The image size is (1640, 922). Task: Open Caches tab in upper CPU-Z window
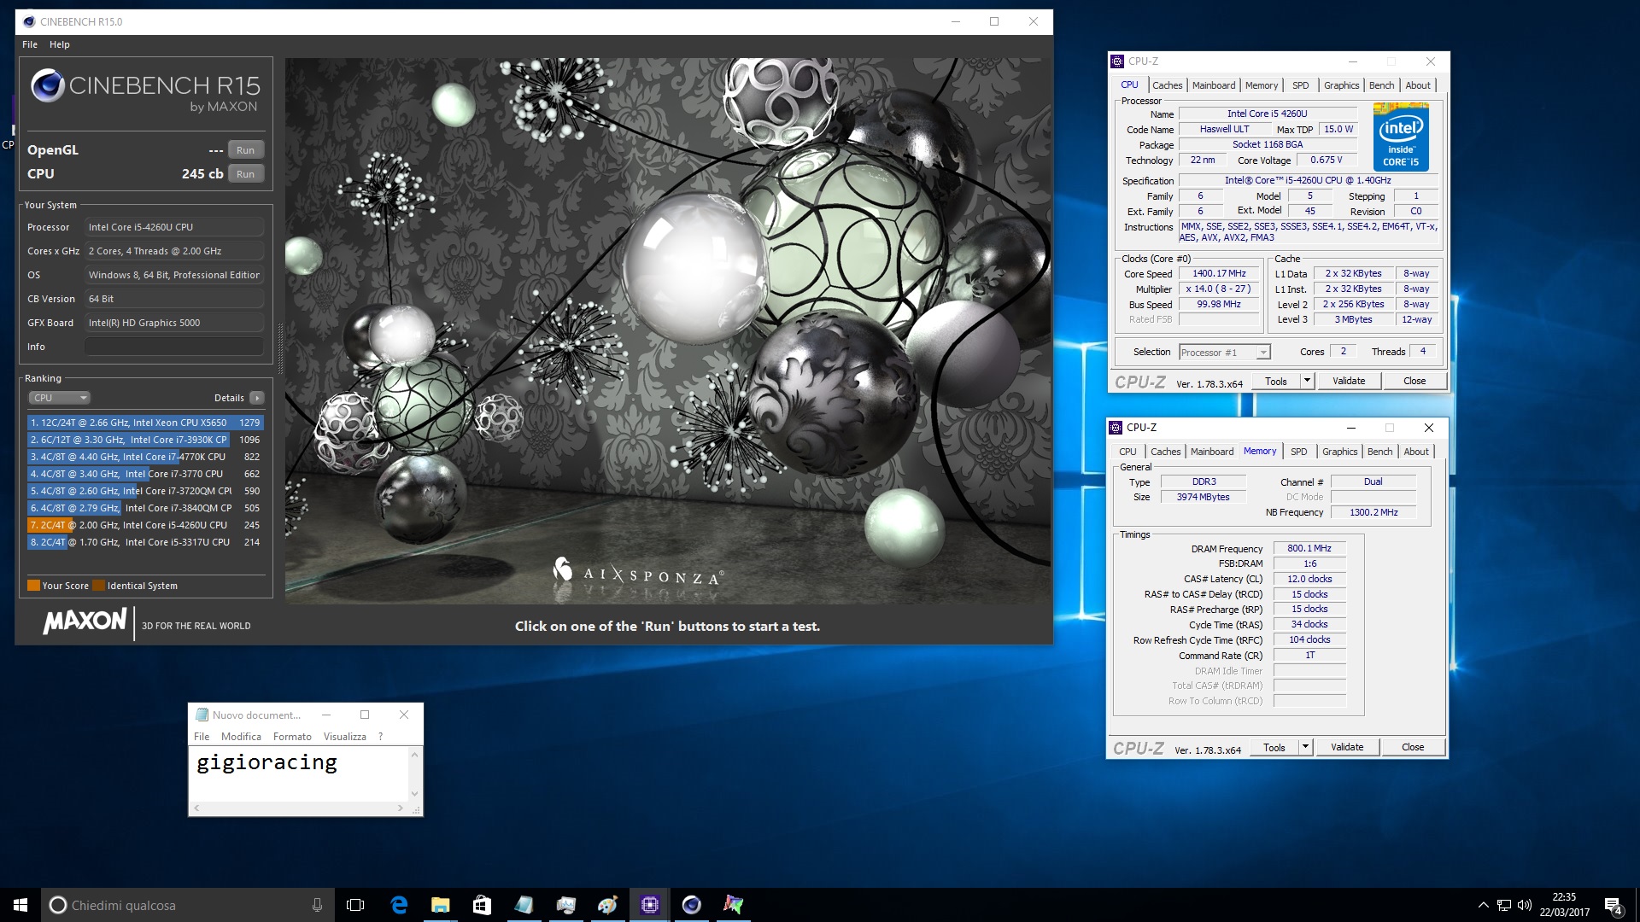pyautogui.click(x=1167, y=85)
